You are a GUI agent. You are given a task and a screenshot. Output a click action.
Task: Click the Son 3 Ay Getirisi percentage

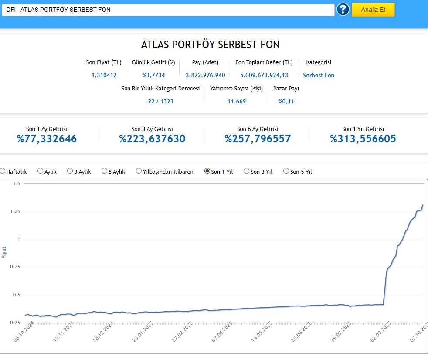pos(152,139)
